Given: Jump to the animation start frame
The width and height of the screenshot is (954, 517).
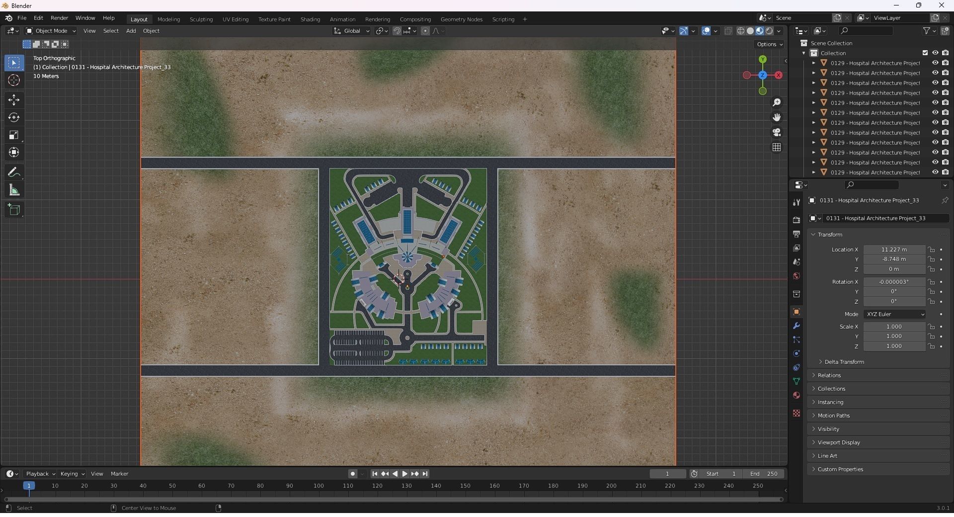Looking at the screenshot, I should [375, 474].
